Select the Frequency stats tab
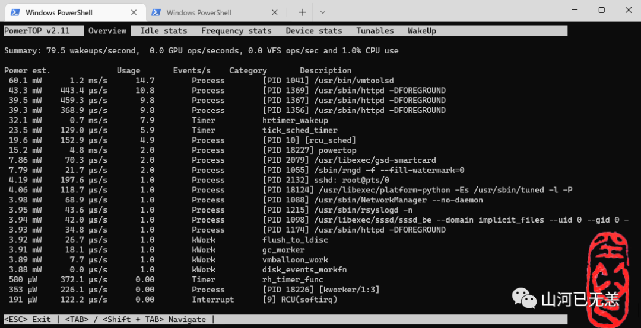The height and width of the screenshot is (328, 641). tap(236, 31)
